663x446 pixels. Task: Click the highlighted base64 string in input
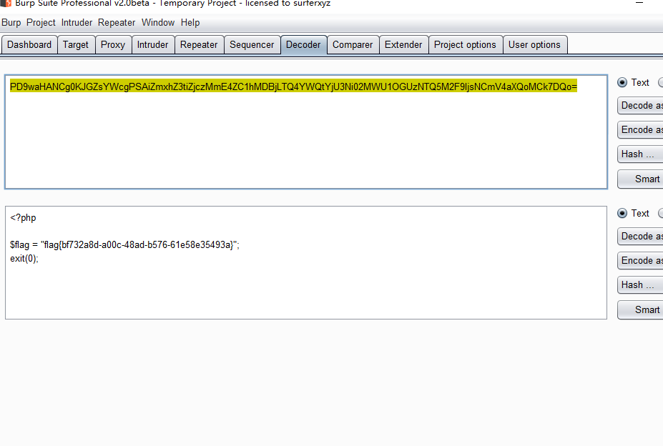pos(293,86)
